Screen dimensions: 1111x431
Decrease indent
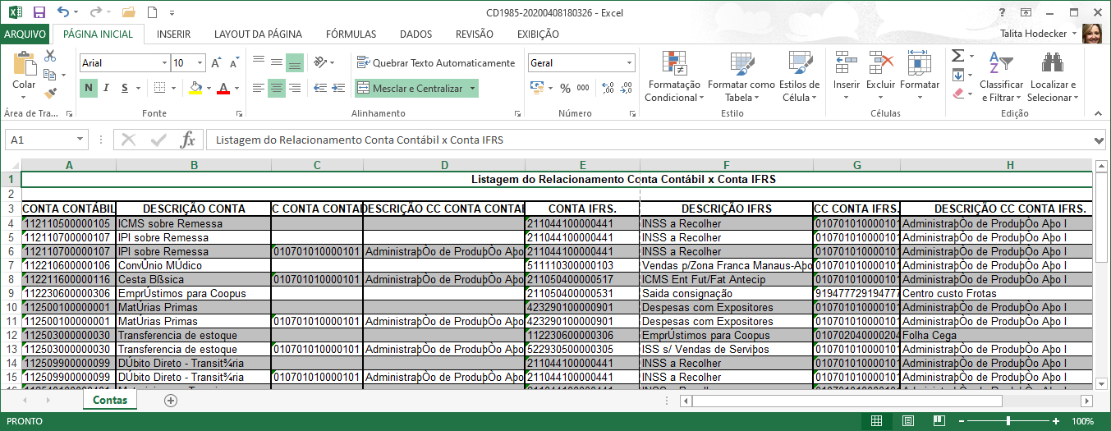[319, 88]
